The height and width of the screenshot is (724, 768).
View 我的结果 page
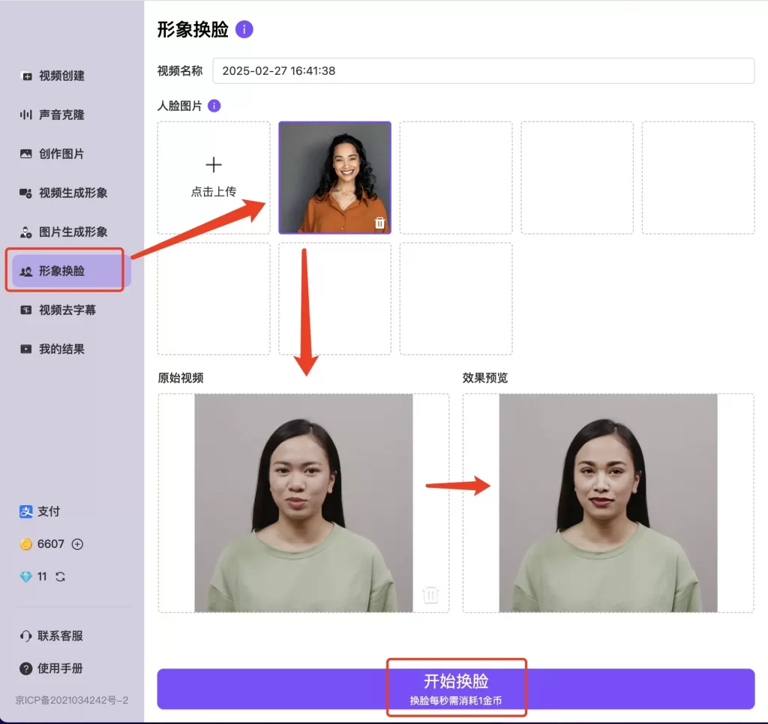tap(52, 349)
